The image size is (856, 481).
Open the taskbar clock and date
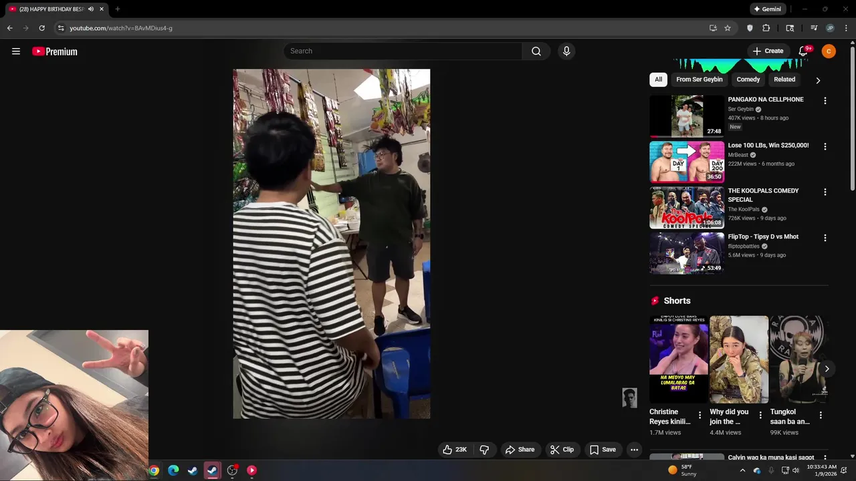click(x=821, y=470)
